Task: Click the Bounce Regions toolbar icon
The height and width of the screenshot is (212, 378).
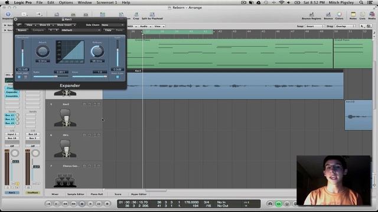Action: pyautogui.click(x=311, y=14)
